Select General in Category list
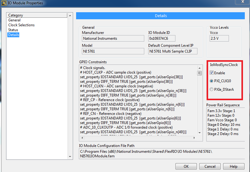Image resolution: width=250 pixels, height=172 pixels. point(14,20)
